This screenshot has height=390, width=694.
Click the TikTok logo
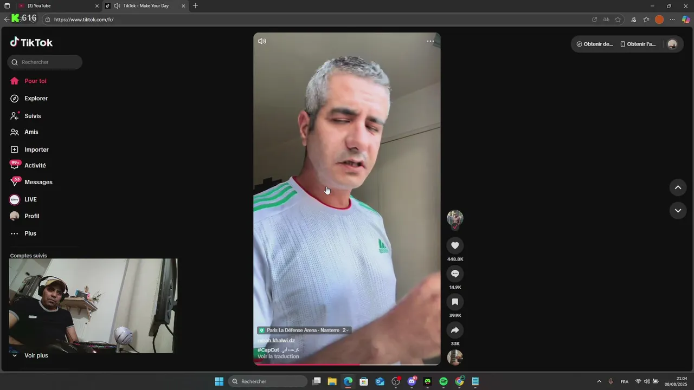(31, 42)
